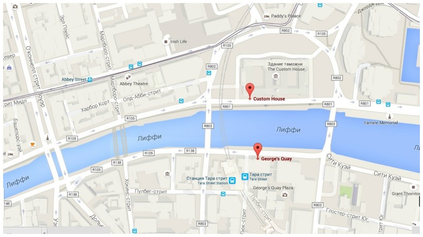
Task: Click the Famine Memorial monument icon
Action: click(389, 117)
